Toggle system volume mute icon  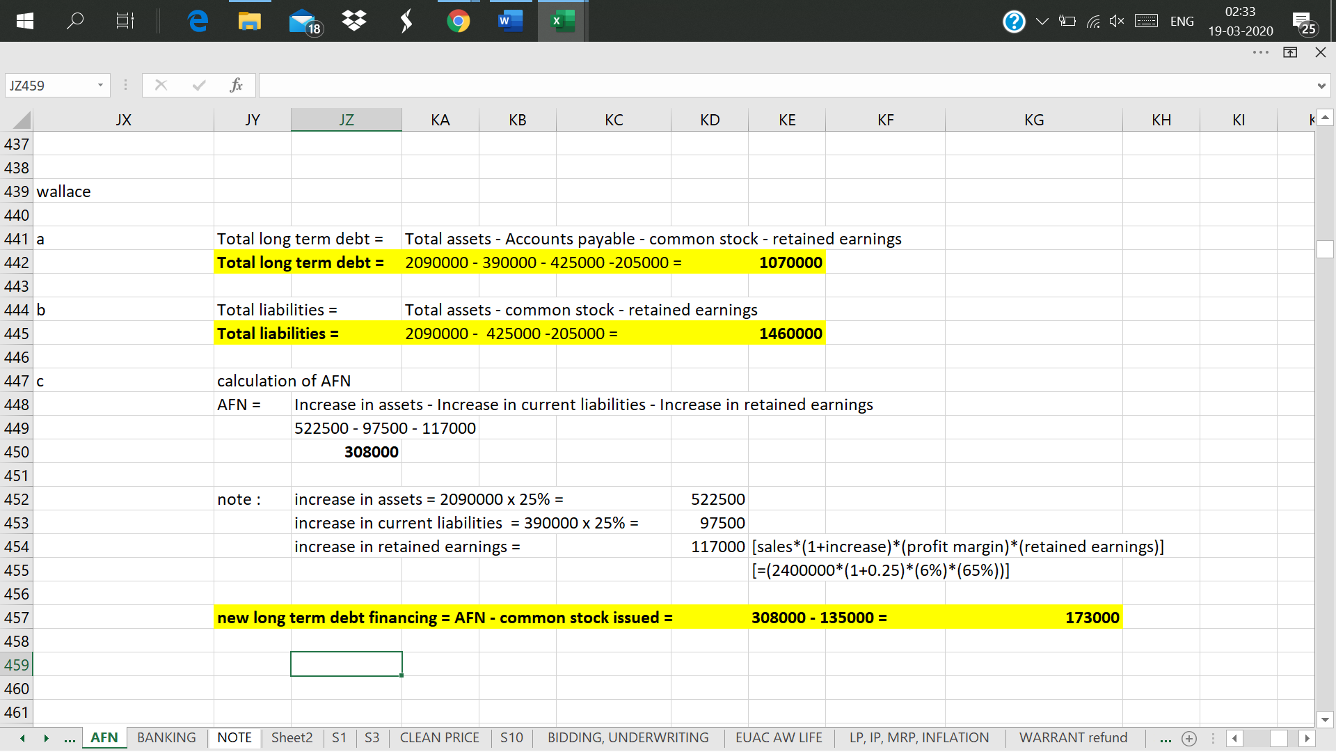[x=1116, y=21]
